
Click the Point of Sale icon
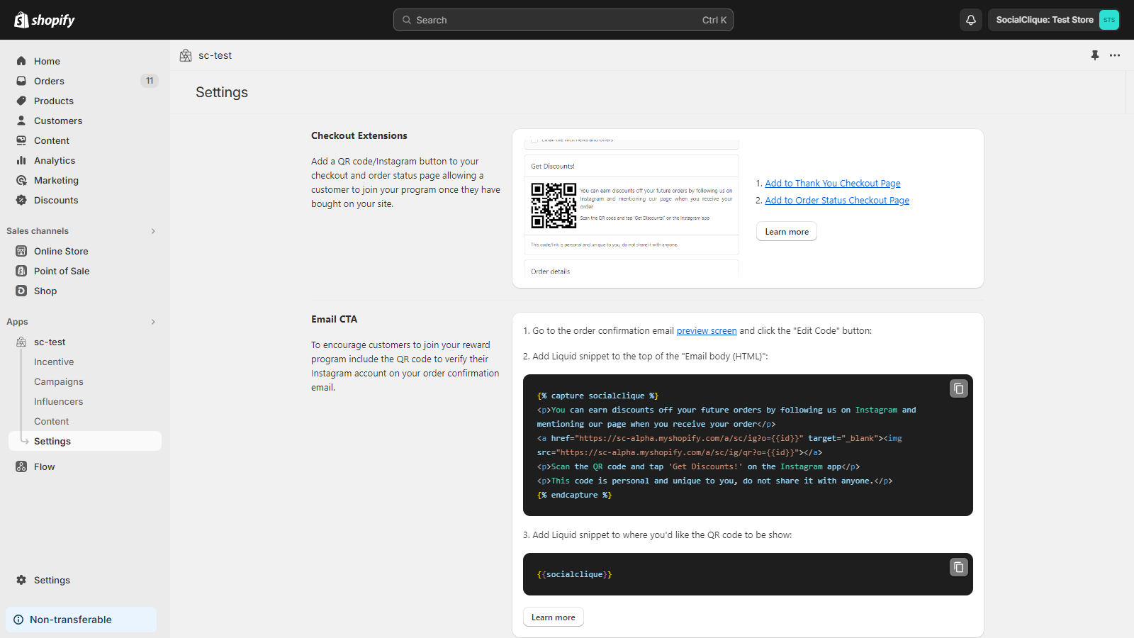(x=21, y=271)
